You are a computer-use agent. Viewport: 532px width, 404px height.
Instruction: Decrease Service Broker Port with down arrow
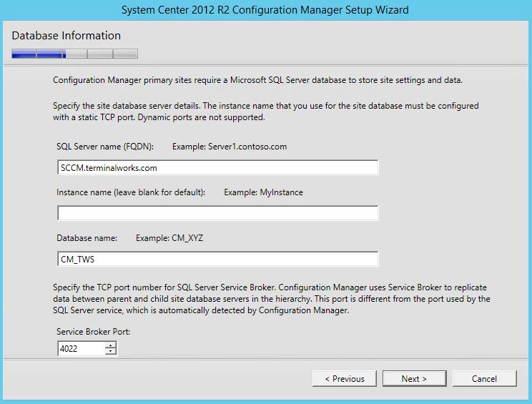tap(111, 352)
